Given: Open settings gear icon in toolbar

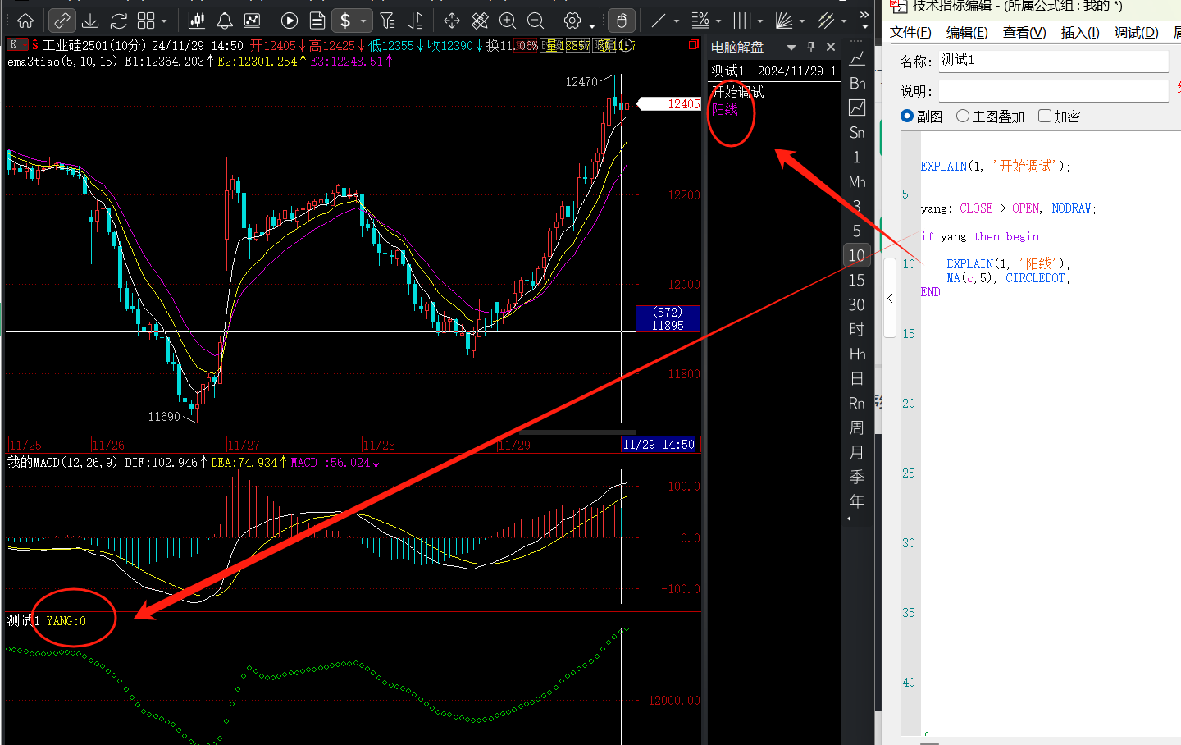Looking at the screenshot, I should tap(572, 21).
